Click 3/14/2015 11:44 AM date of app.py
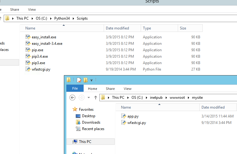This screenshot has width=237, height=154. coord(217,116)
